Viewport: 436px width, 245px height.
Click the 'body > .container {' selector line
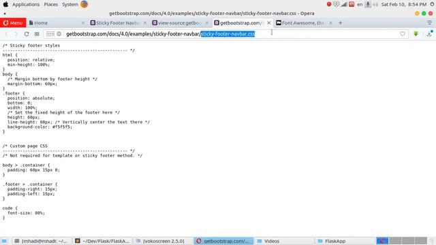coord(26,165)
